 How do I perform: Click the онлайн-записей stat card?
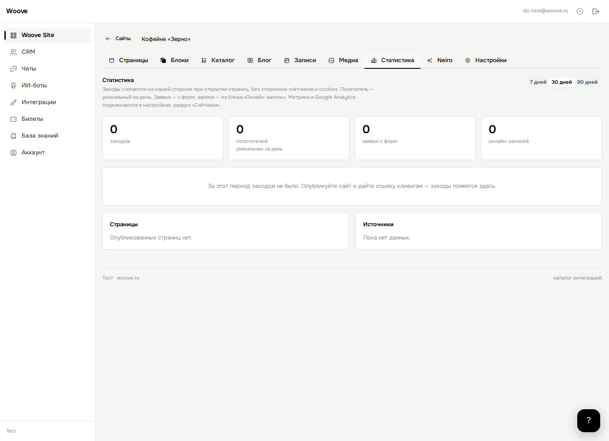click(541, 138)
